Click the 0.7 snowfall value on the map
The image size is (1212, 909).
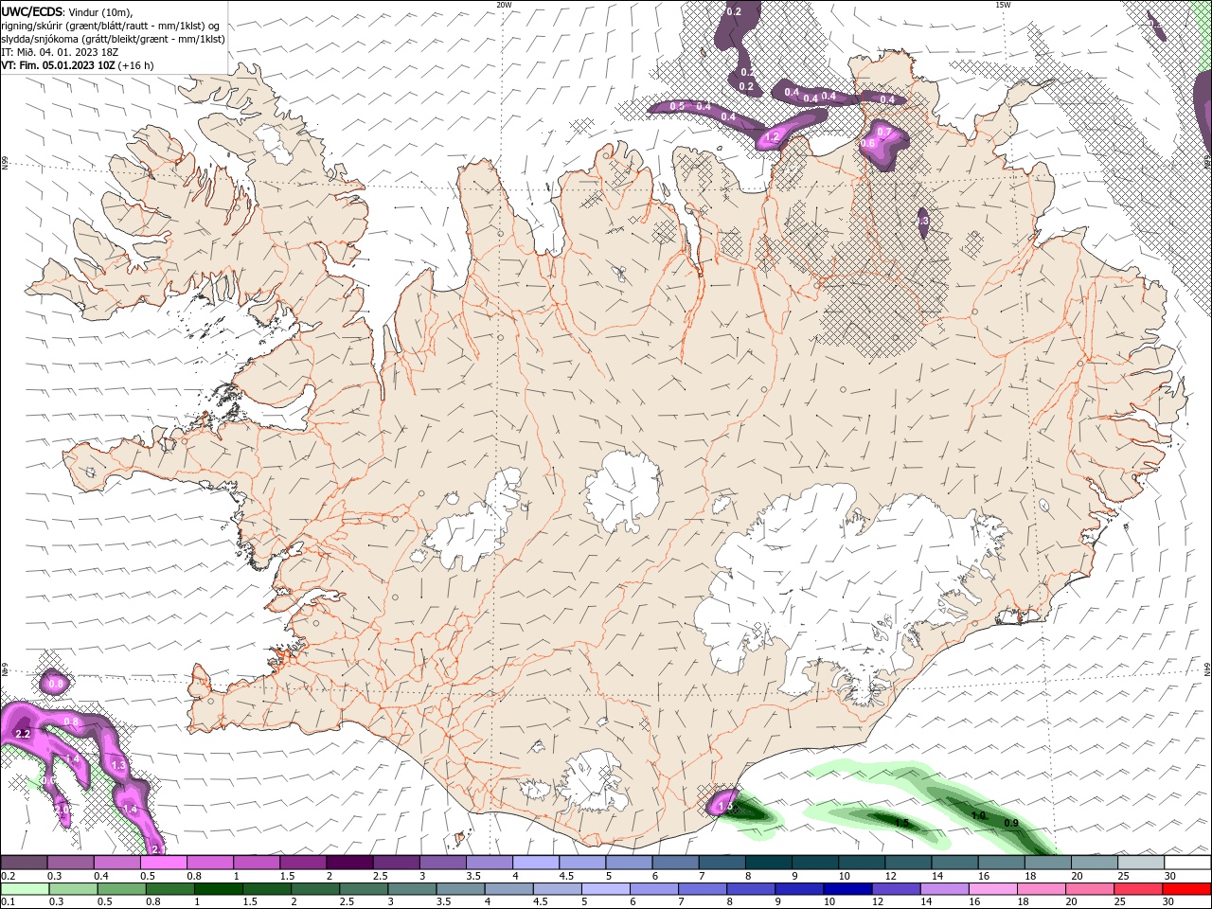tap(883, 132)
